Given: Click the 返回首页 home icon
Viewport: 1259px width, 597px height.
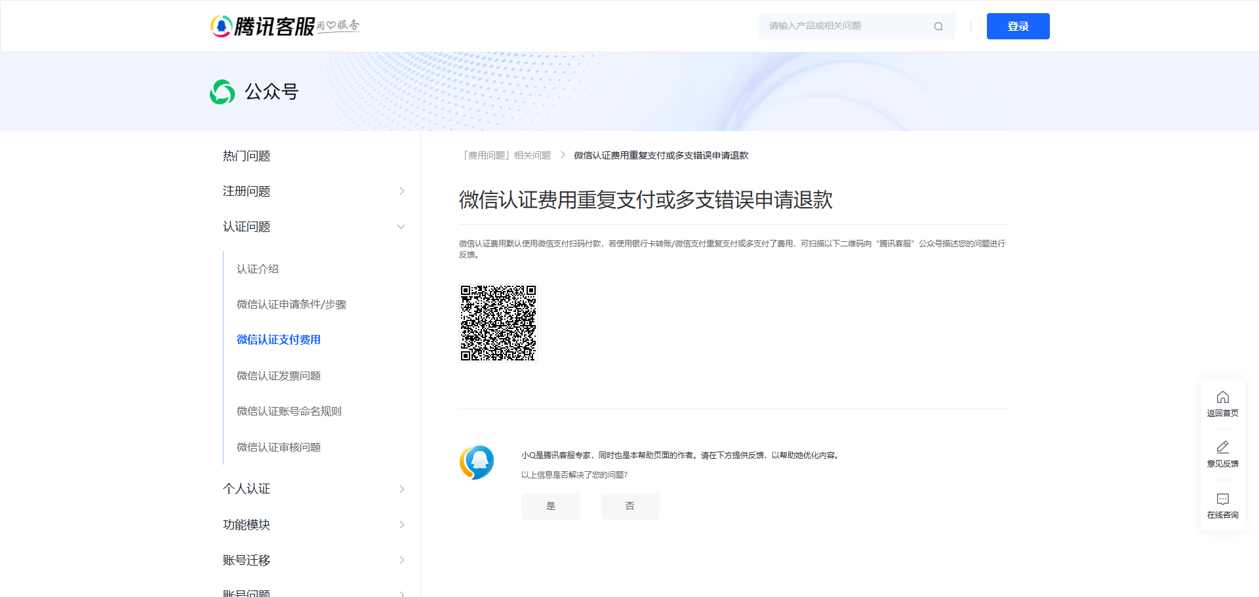Looking at the screenshot, I should coord(1223,397).
